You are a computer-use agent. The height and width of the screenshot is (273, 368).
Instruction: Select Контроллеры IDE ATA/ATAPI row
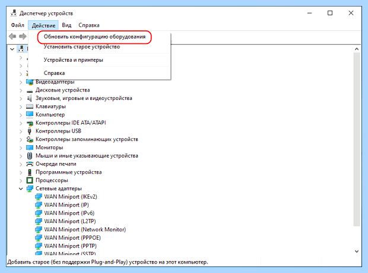tap(71, 123)
